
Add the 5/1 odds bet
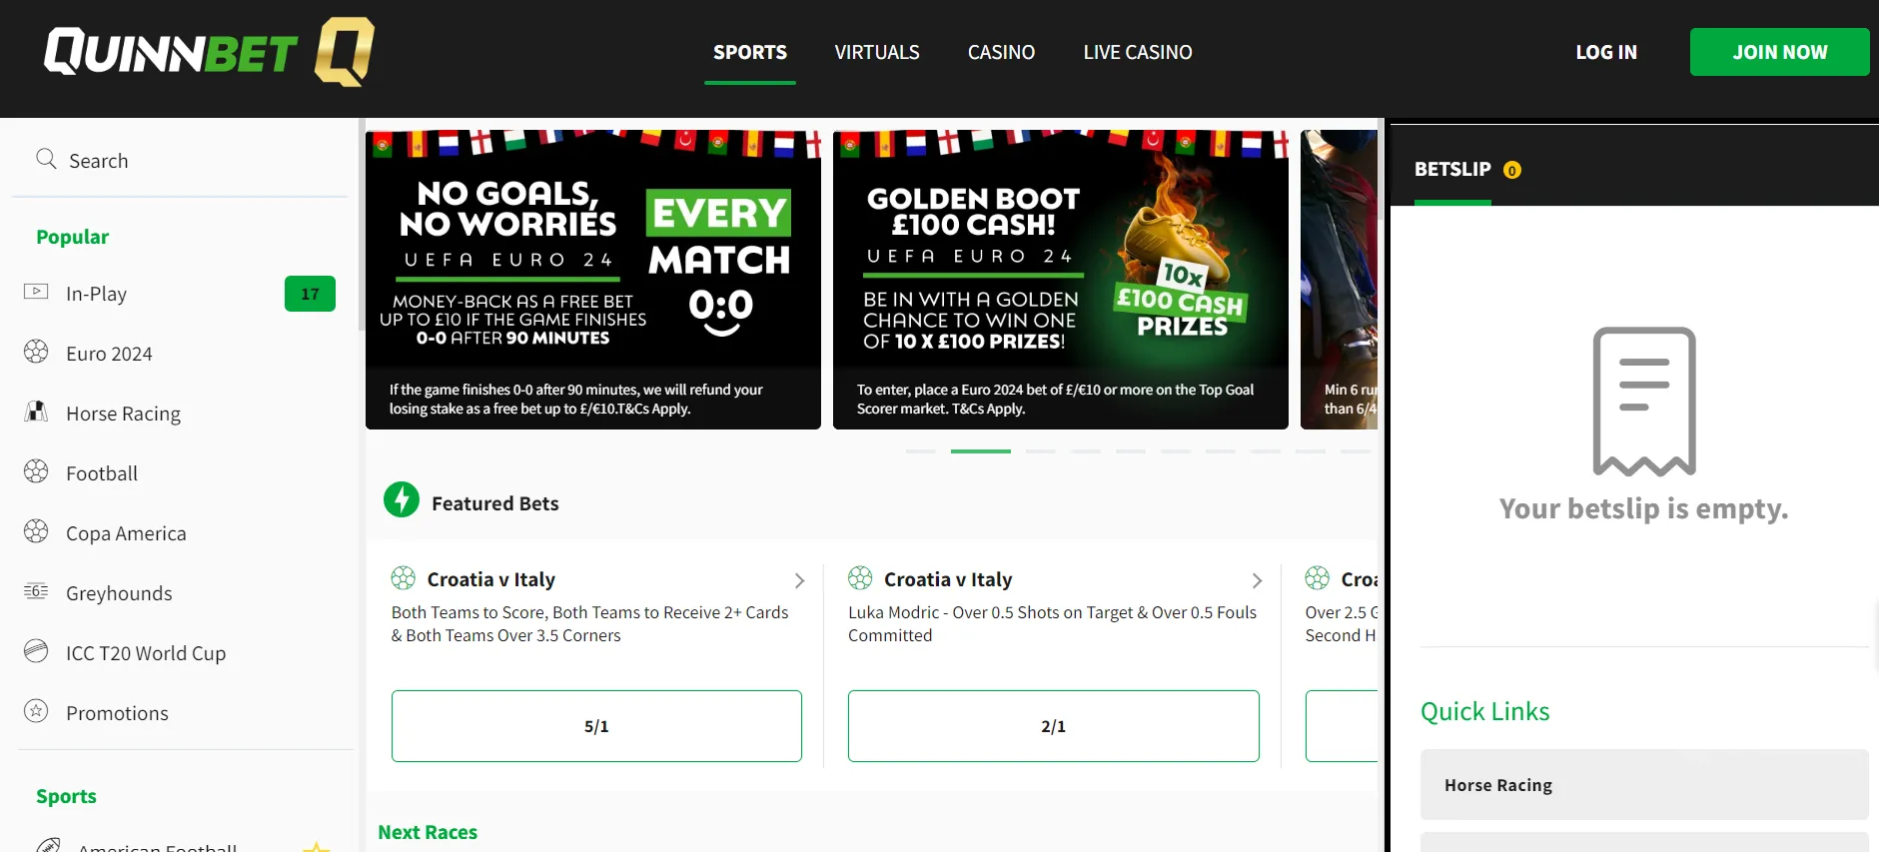click(596, 726)
